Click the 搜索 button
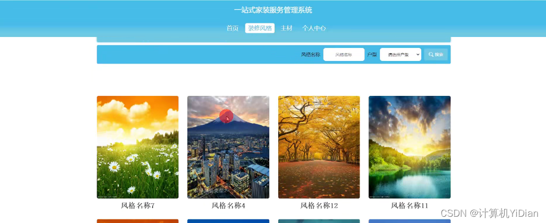Screen dimensions: 546x223 pyautogui.click(x=436, y=55)
